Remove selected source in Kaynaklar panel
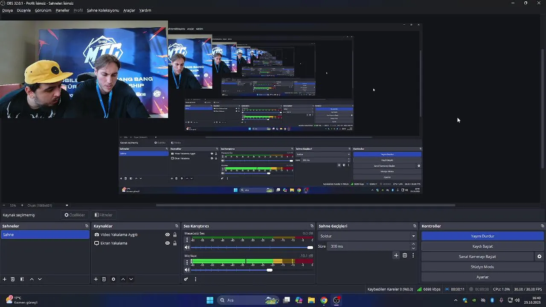 [x=104, y=279]
